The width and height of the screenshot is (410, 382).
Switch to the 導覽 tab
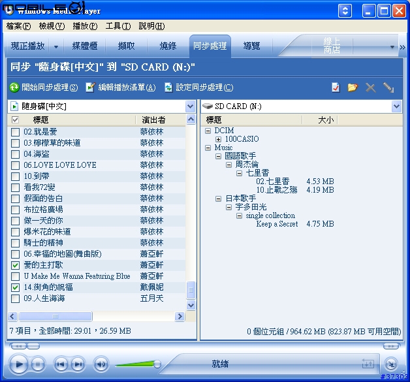[251, 46]
